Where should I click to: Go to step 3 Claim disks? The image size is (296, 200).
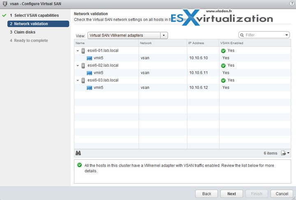(x=23, y=32)
